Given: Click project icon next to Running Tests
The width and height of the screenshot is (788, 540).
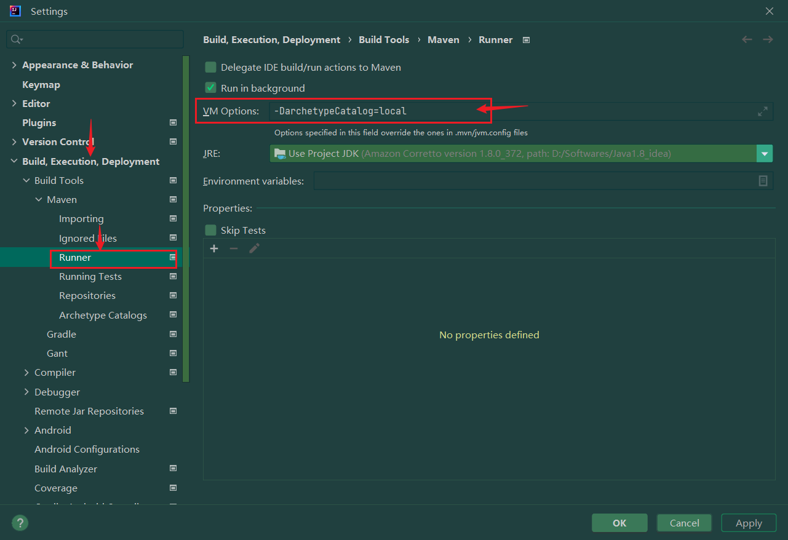Looking at the screenshot, I should pos(173,277).
